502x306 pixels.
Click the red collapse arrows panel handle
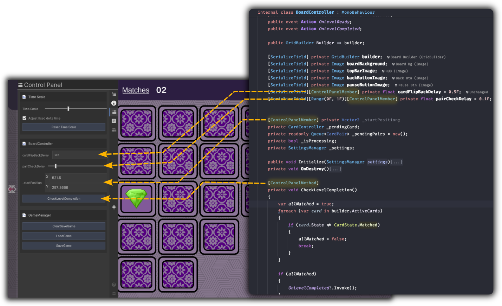pos(12,189)
